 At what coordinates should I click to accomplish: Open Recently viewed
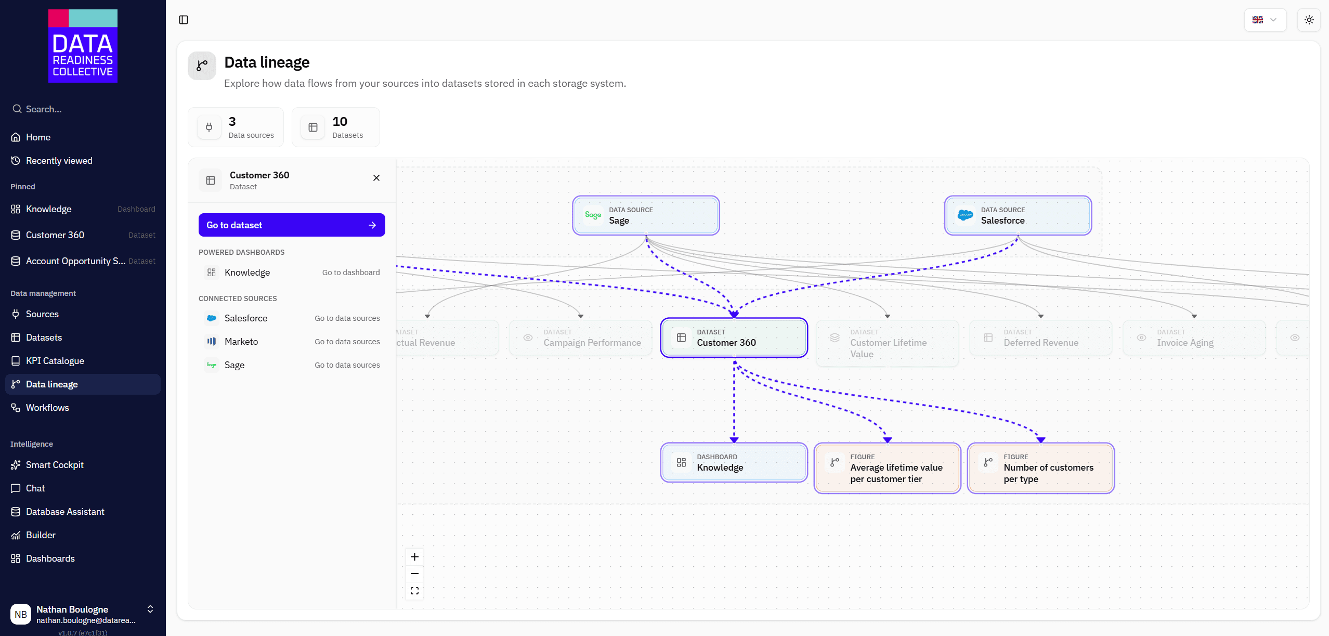point(83,161)
